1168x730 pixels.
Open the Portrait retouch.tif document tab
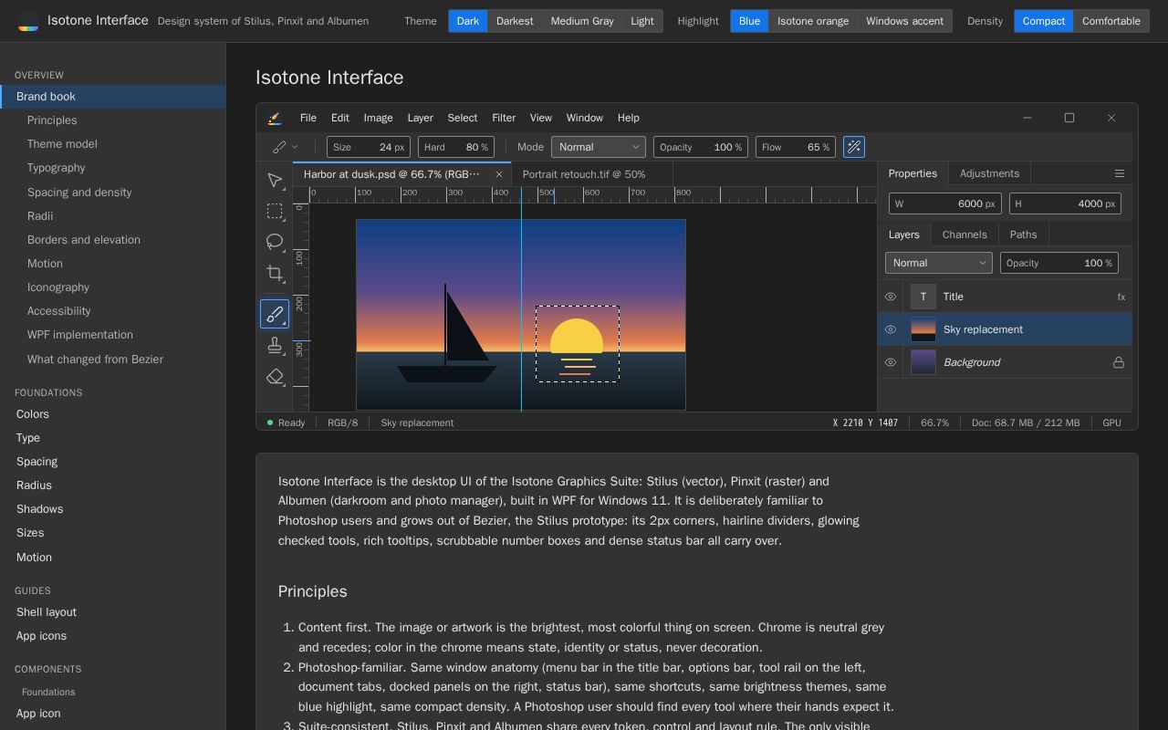pyautogui.click(x=592, y=174)
